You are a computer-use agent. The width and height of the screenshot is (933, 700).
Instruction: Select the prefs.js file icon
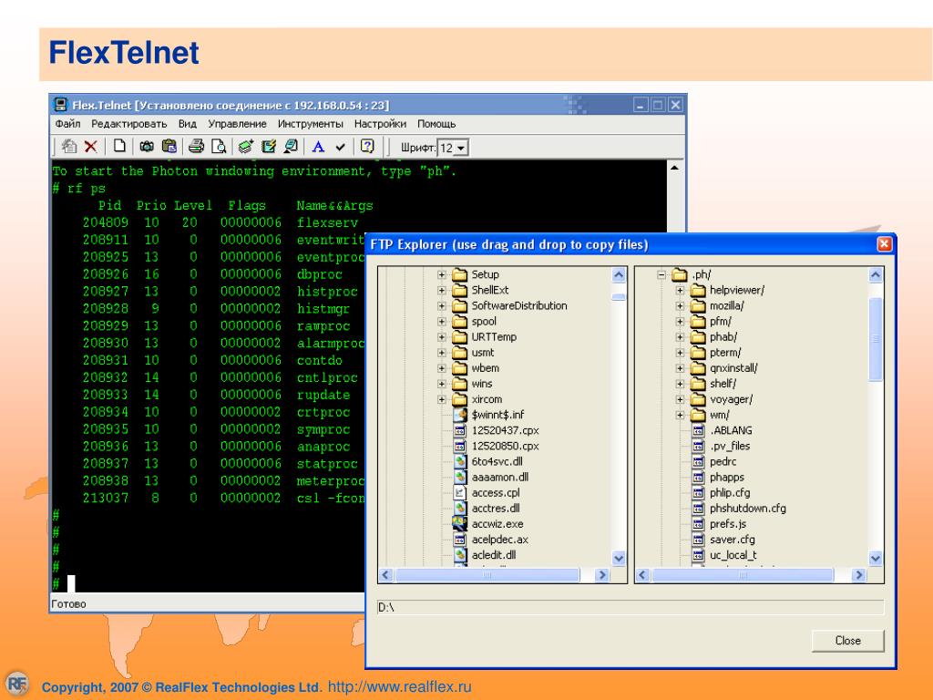699,524
